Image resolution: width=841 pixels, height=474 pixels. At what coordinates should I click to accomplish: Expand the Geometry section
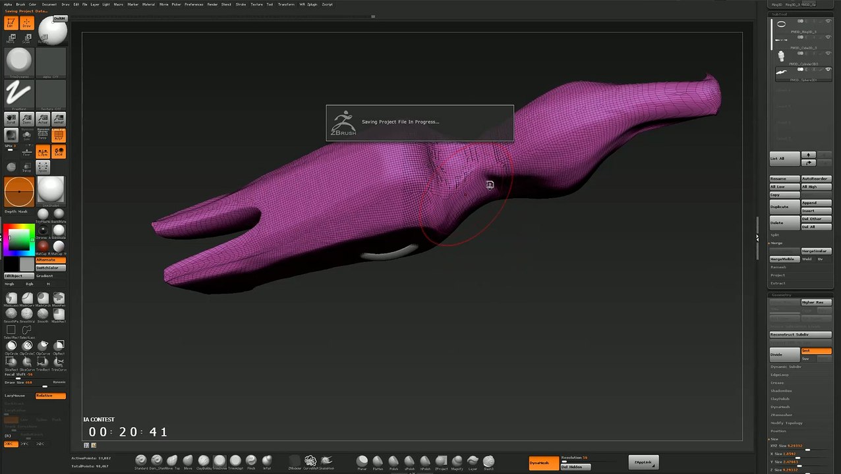coord(781,295)
